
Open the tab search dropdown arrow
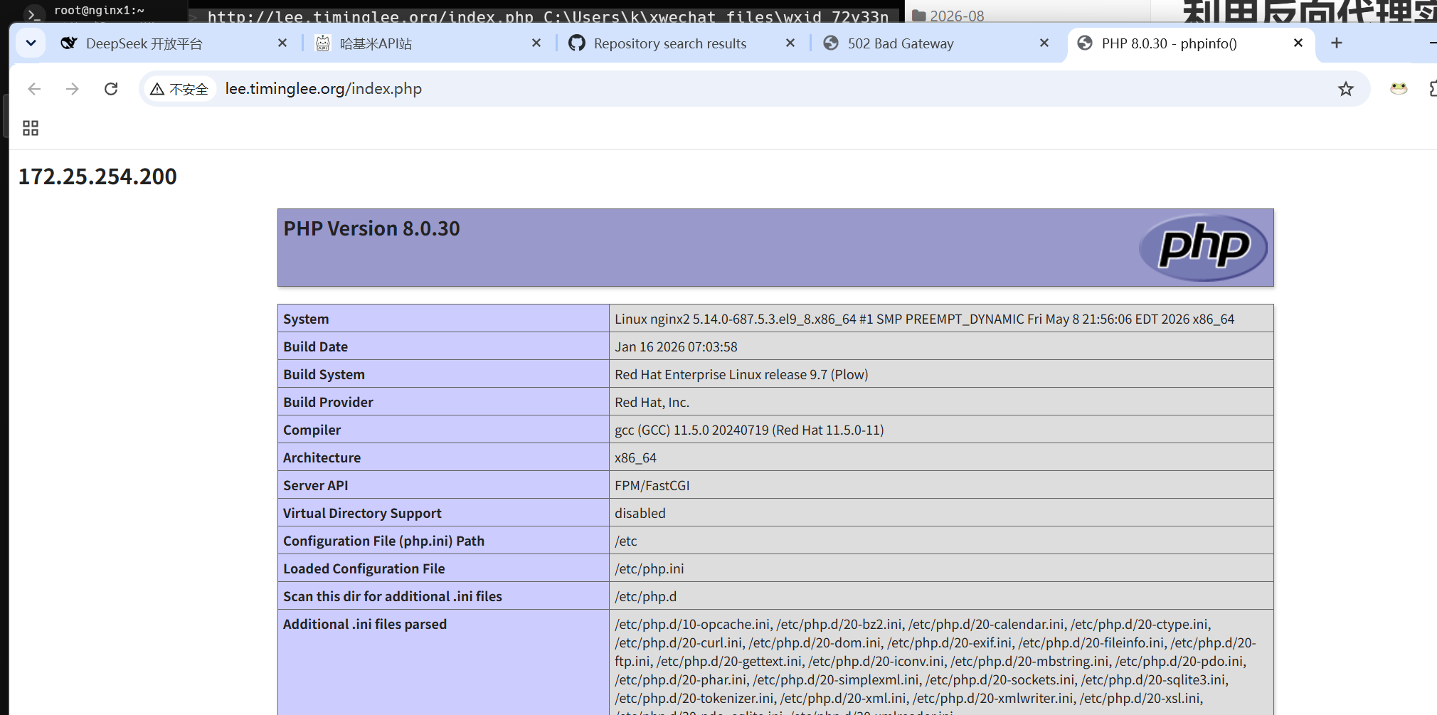[31, 43]
